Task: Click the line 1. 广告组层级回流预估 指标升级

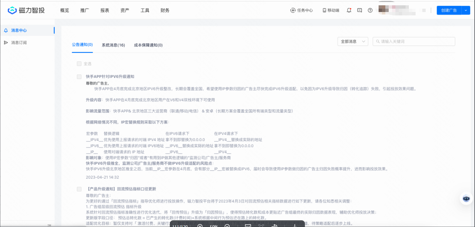Action: (113, 207)
